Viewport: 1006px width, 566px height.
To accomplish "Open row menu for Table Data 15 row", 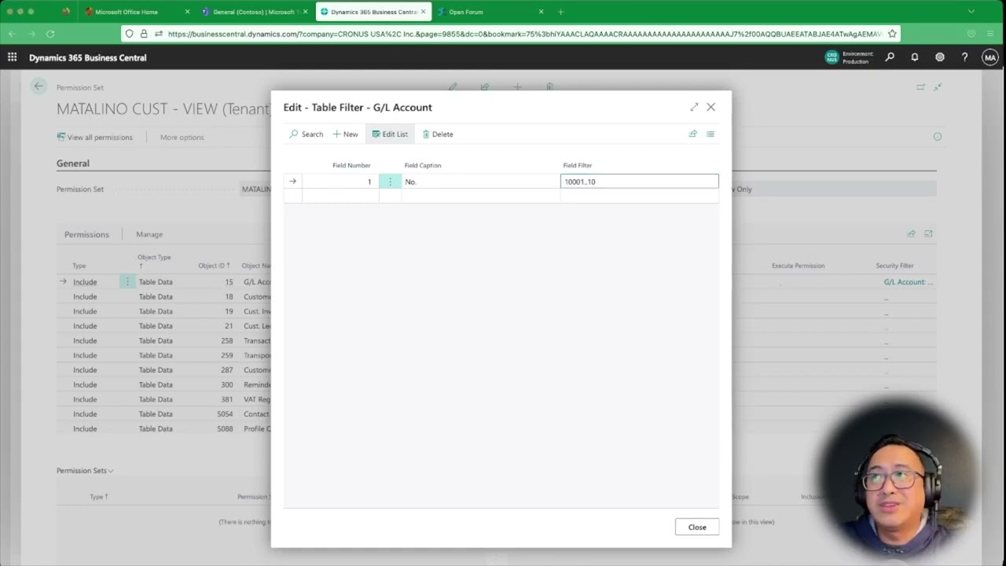I will [127, 281].
